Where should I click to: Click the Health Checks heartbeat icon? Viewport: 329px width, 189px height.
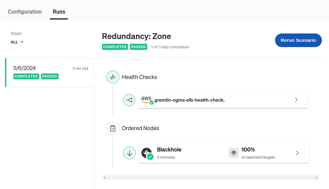tap(113, 77)
